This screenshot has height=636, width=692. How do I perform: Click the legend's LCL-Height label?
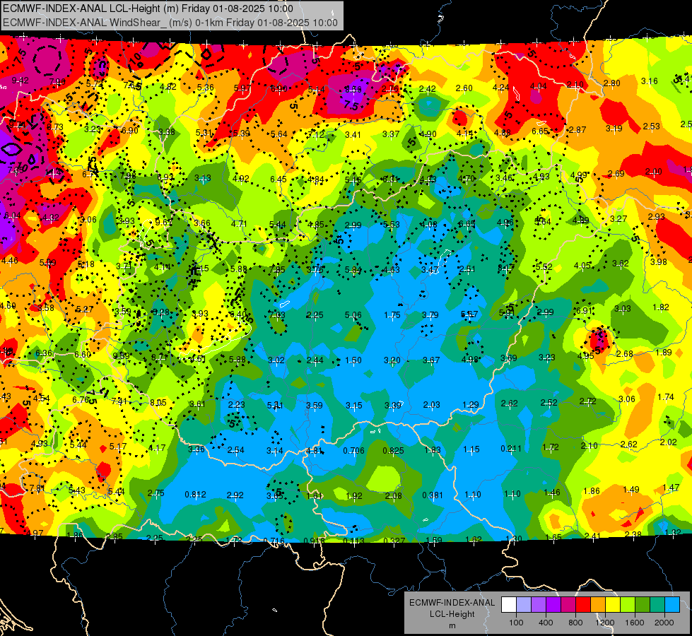[x=452, y=614]
